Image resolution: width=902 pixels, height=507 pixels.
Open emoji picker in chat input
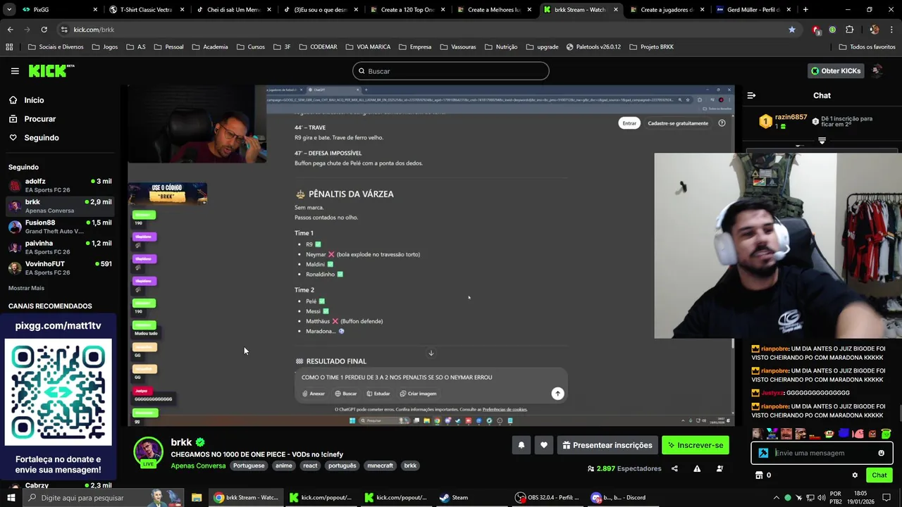click(881, 453)
